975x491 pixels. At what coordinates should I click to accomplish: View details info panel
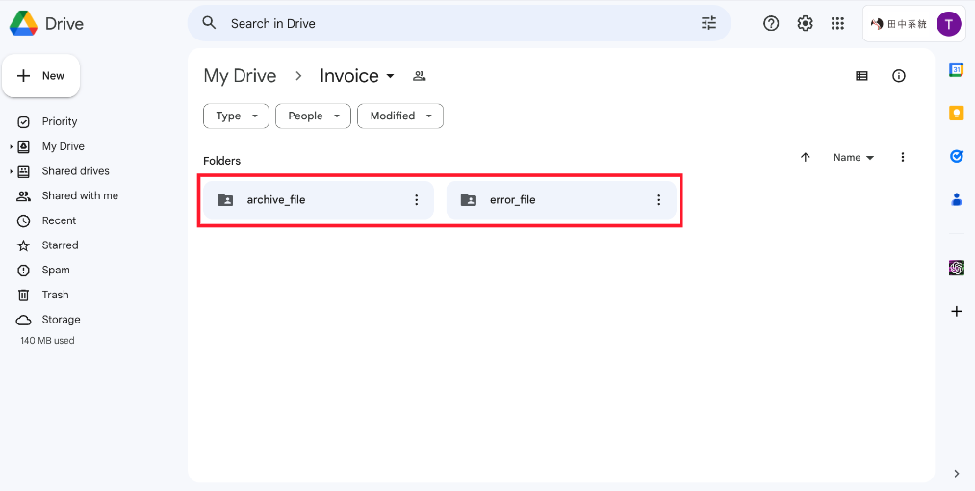click(x=899, y=76)
